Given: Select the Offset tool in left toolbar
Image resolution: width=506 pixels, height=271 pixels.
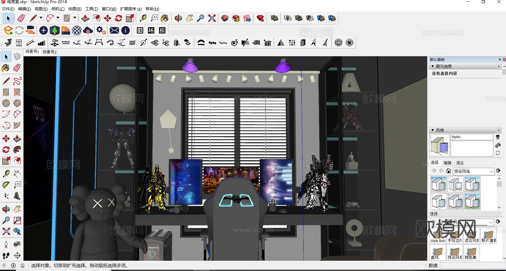Looking at the screenshot, I should (17, 161).
